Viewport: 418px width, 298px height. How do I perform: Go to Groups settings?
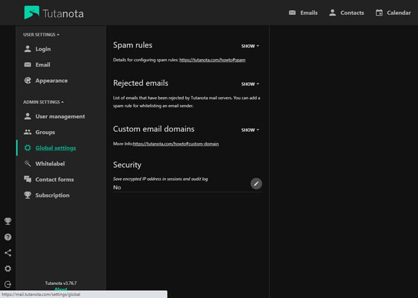[x=45, y=132]
